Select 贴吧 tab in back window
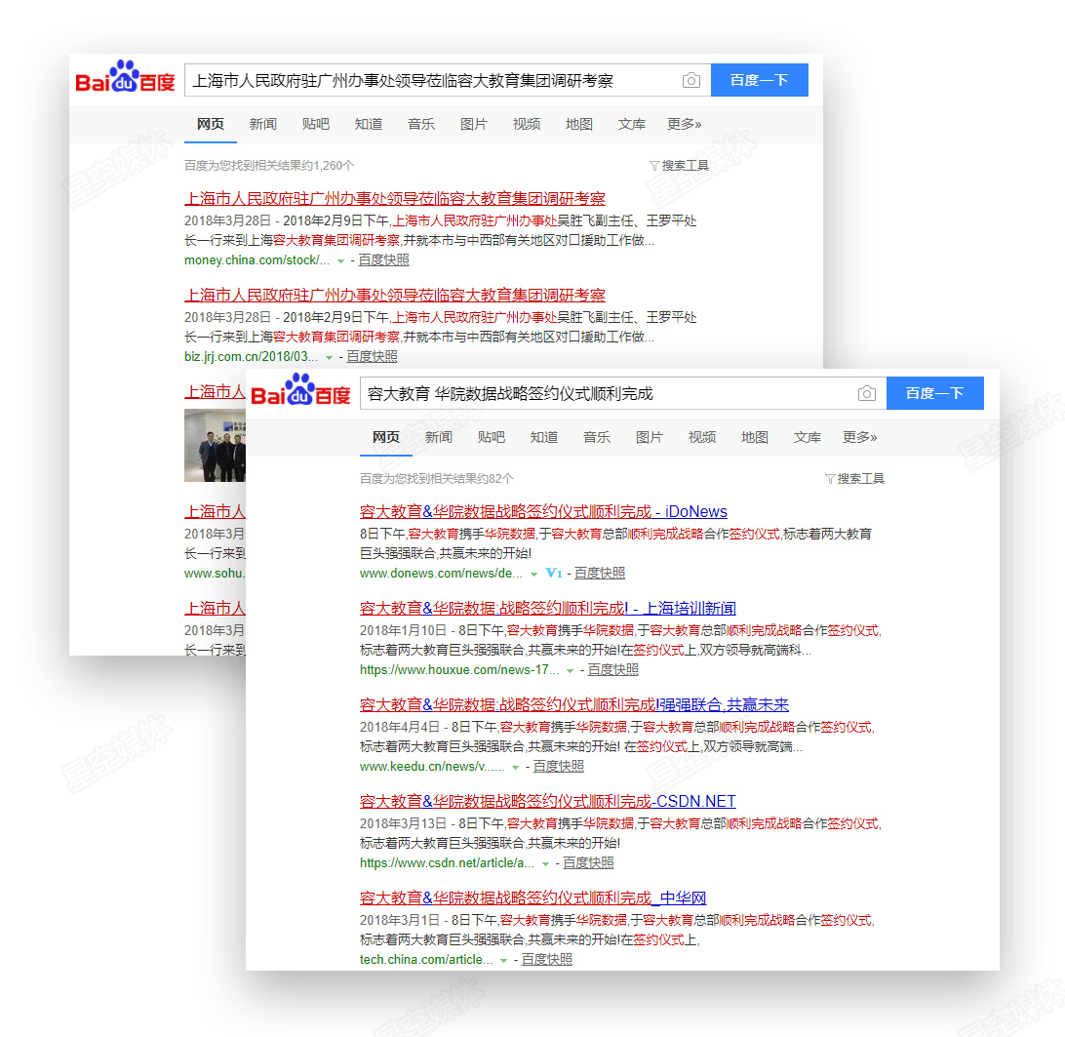 tap(316, 124)
